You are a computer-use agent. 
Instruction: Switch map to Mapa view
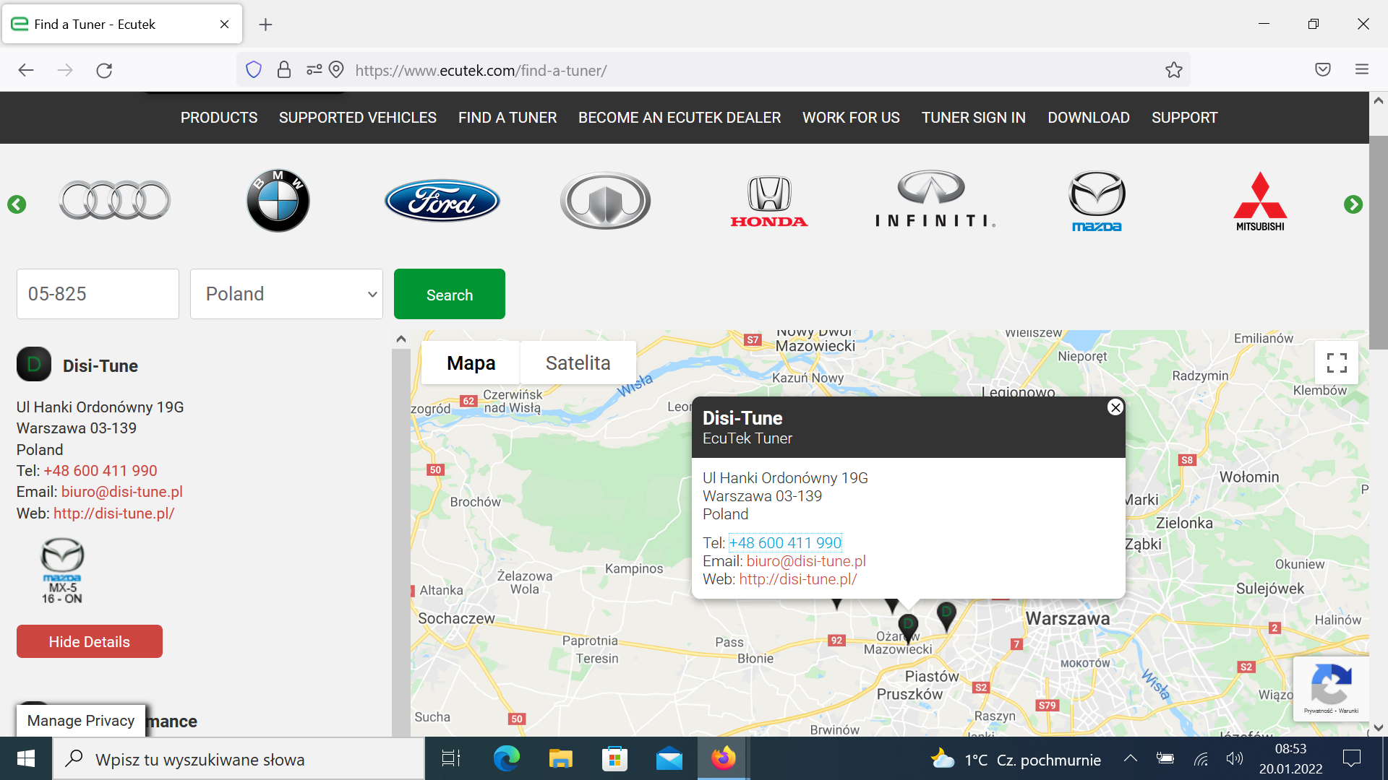pos(471,363)
